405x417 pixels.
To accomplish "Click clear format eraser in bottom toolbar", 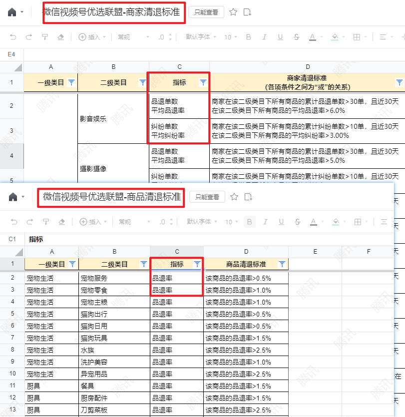I will click(62, 222).
